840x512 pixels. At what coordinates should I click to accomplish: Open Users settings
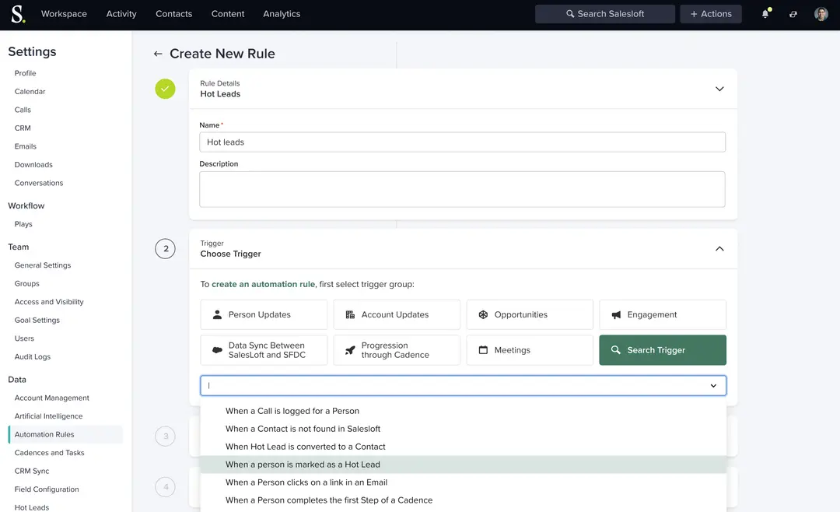[24, 338]
